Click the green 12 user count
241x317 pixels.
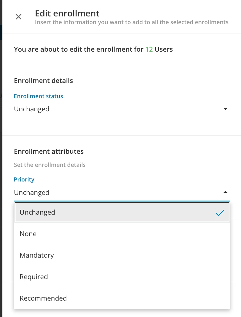(149, 49)
